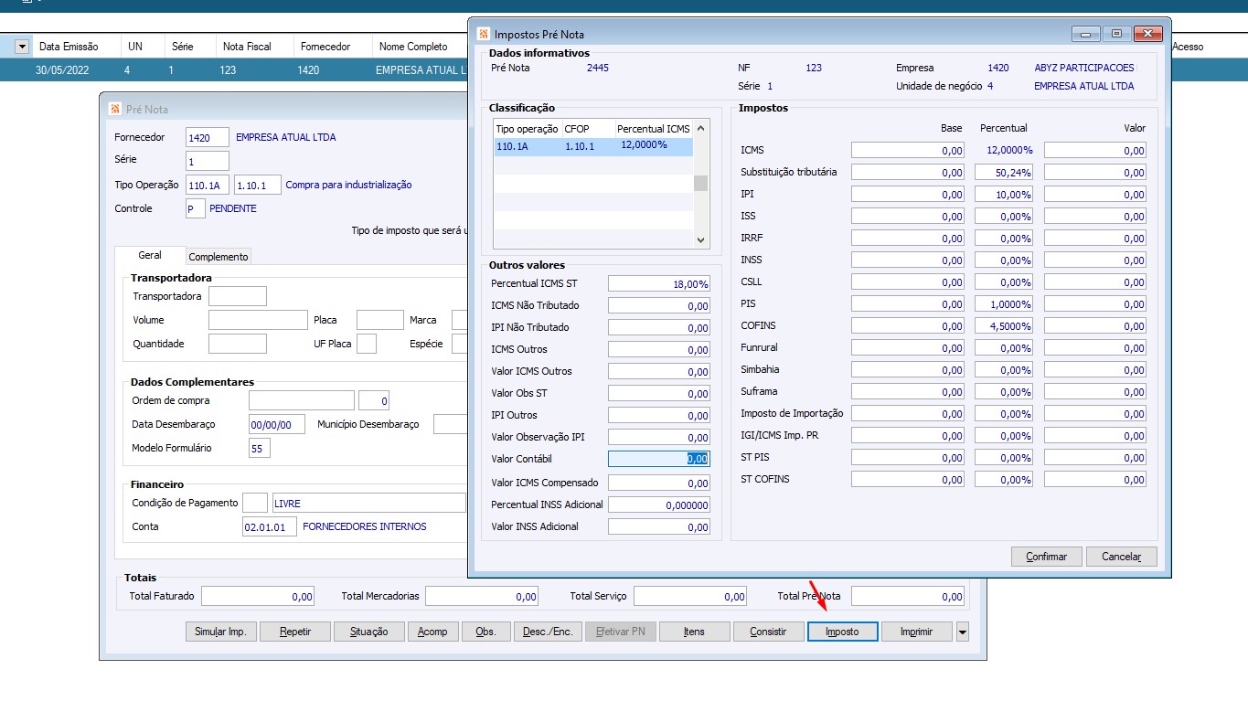
Task: Click the ICMS Não Tributado field
Action: pyautogui.click(x=659, y=306)
